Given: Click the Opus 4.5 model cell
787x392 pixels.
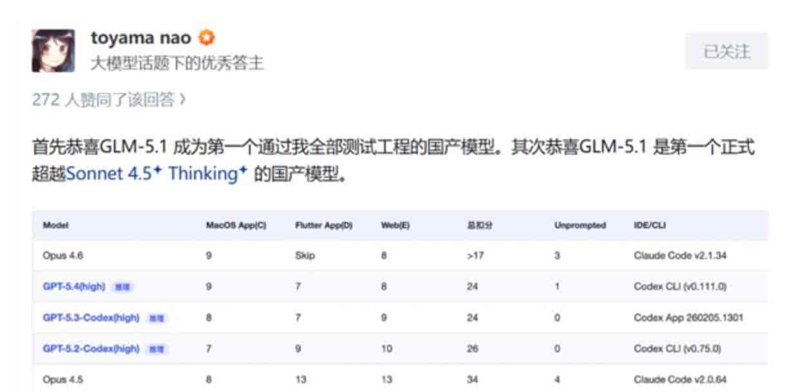Looking at the screenshot, I should 63,380.
